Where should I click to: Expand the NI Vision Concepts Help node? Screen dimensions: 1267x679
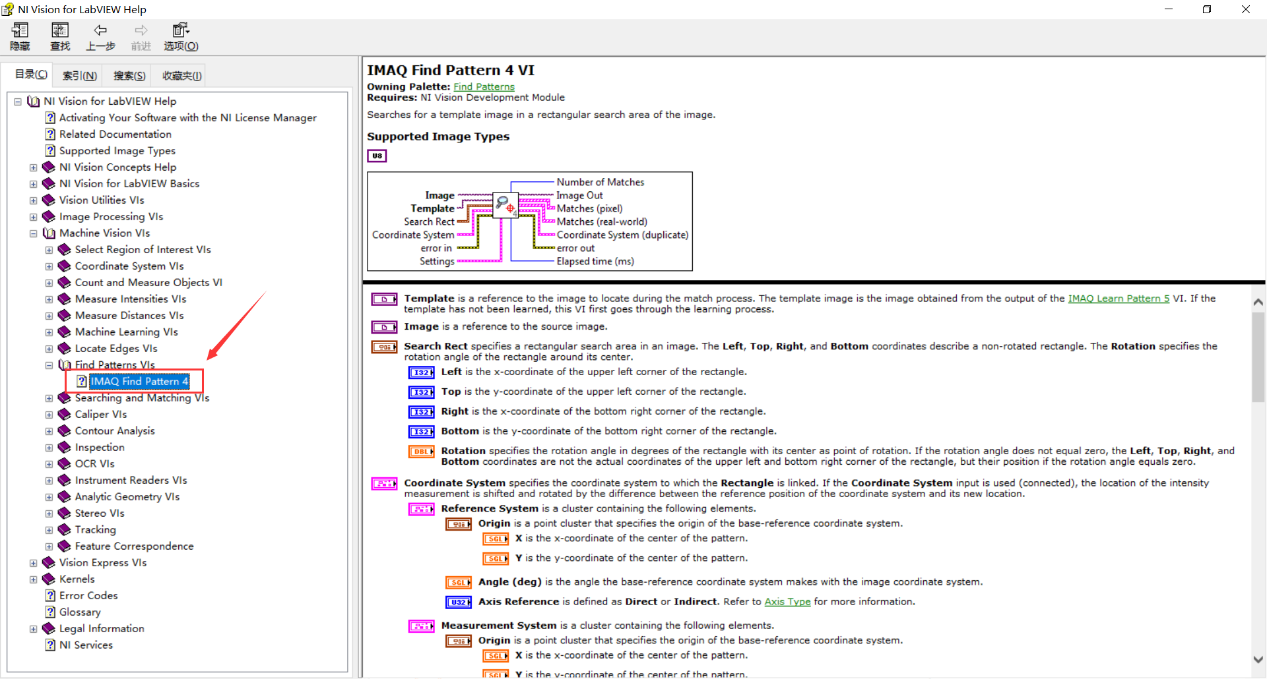pyautogui.click(x=33, y=167)
